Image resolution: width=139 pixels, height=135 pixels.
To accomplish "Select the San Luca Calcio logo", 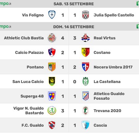I will [52, 81].
